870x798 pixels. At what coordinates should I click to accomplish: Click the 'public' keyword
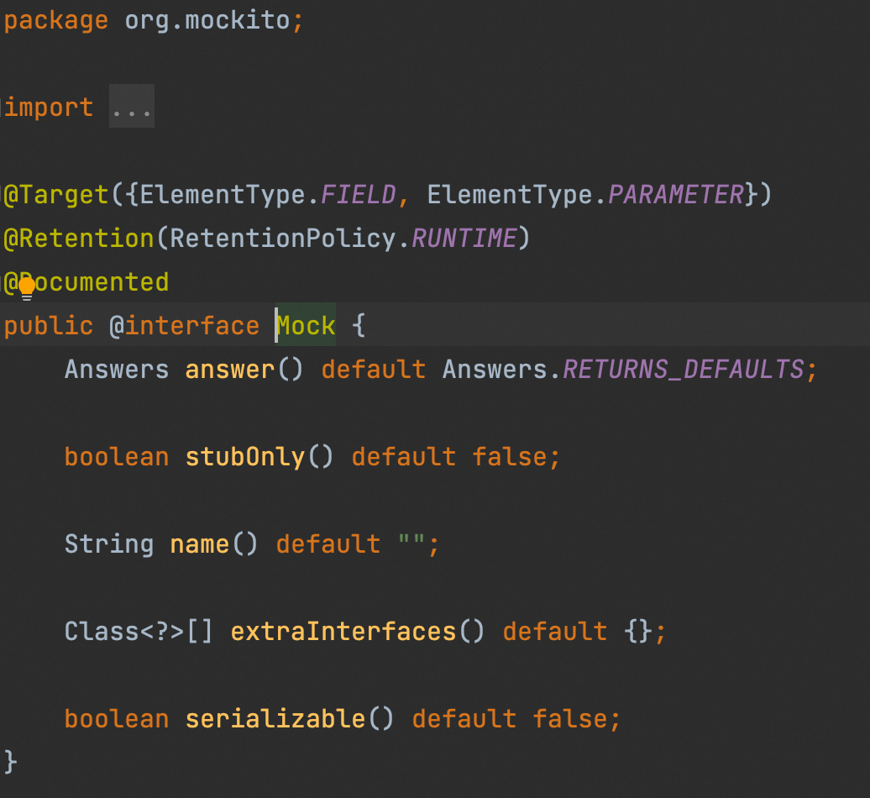click(48, 326)
